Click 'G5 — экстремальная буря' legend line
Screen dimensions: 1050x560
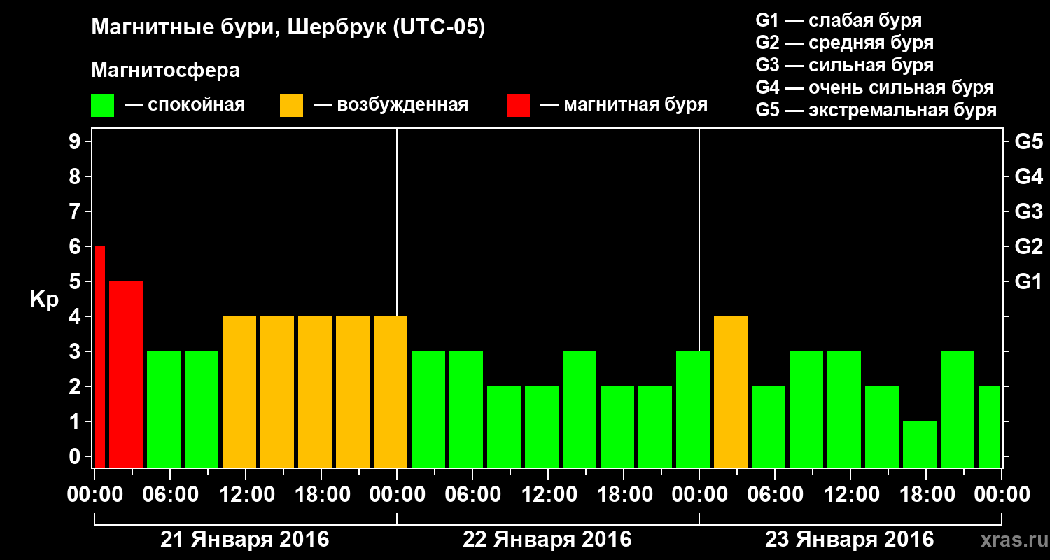tap(876, 111)
